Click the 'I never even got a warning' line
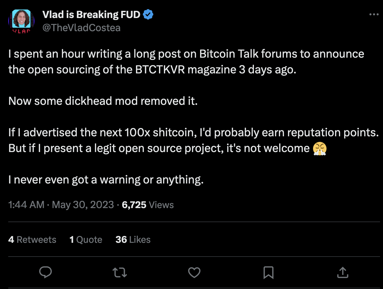The height and width of the screenshot is (289, 383). tap(106, 180)
